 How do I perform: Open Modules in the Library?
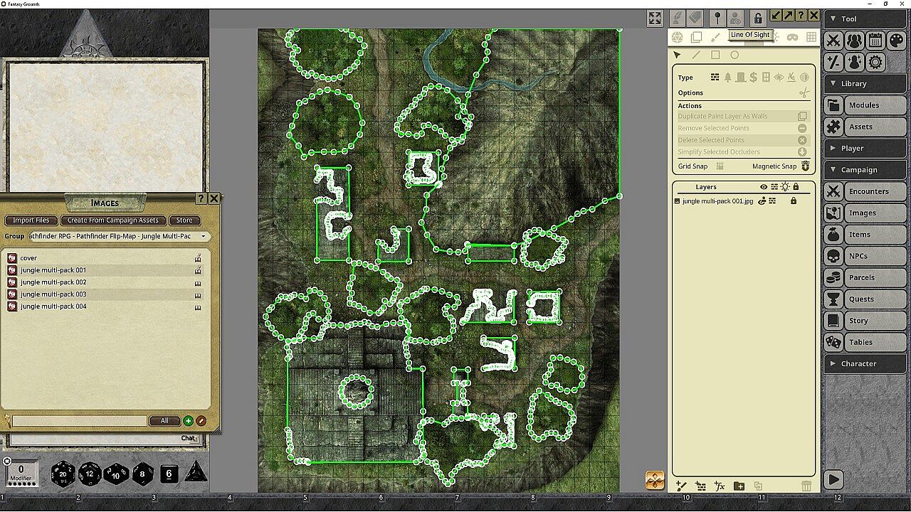coord(865,105)
